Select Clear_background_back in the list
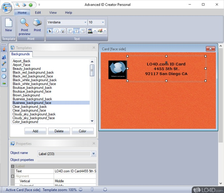 (30, 107)
